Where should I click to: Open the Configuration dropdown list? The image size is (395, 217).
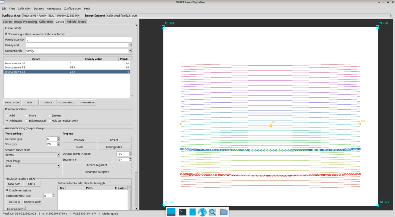point(79,15)
